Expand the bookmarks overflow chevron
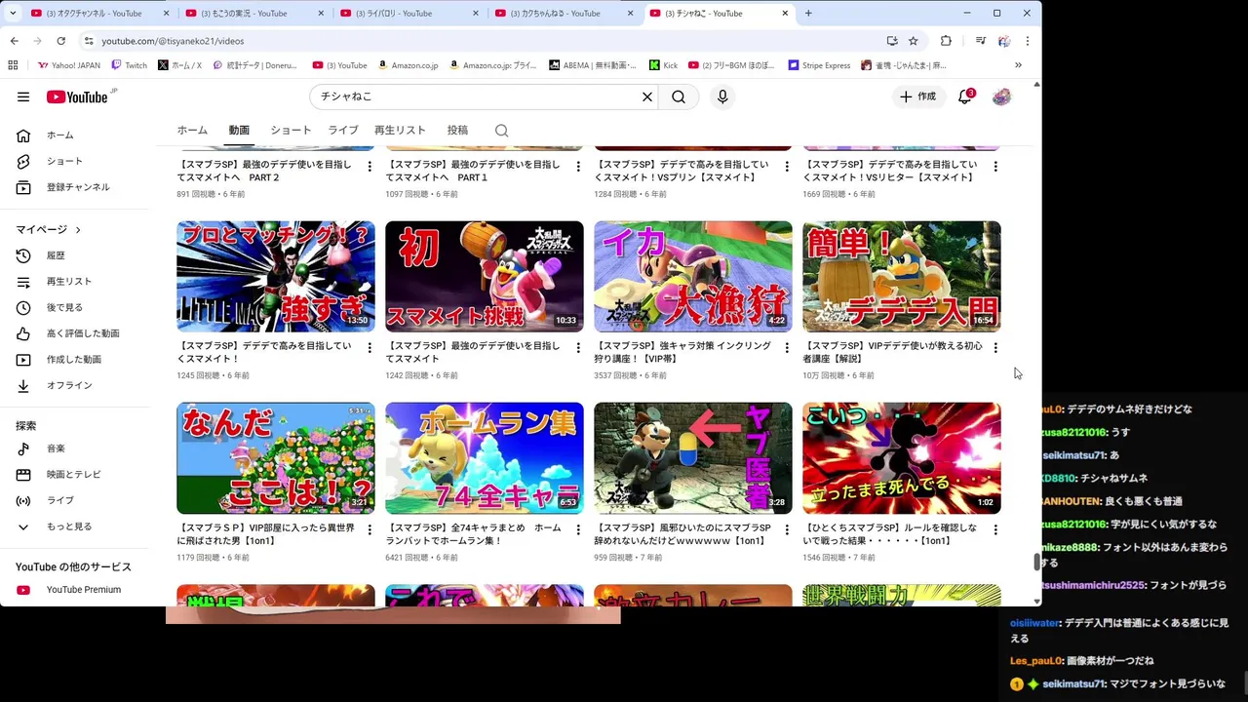This screenshot has width=1248, height=702. point(1018,65)
